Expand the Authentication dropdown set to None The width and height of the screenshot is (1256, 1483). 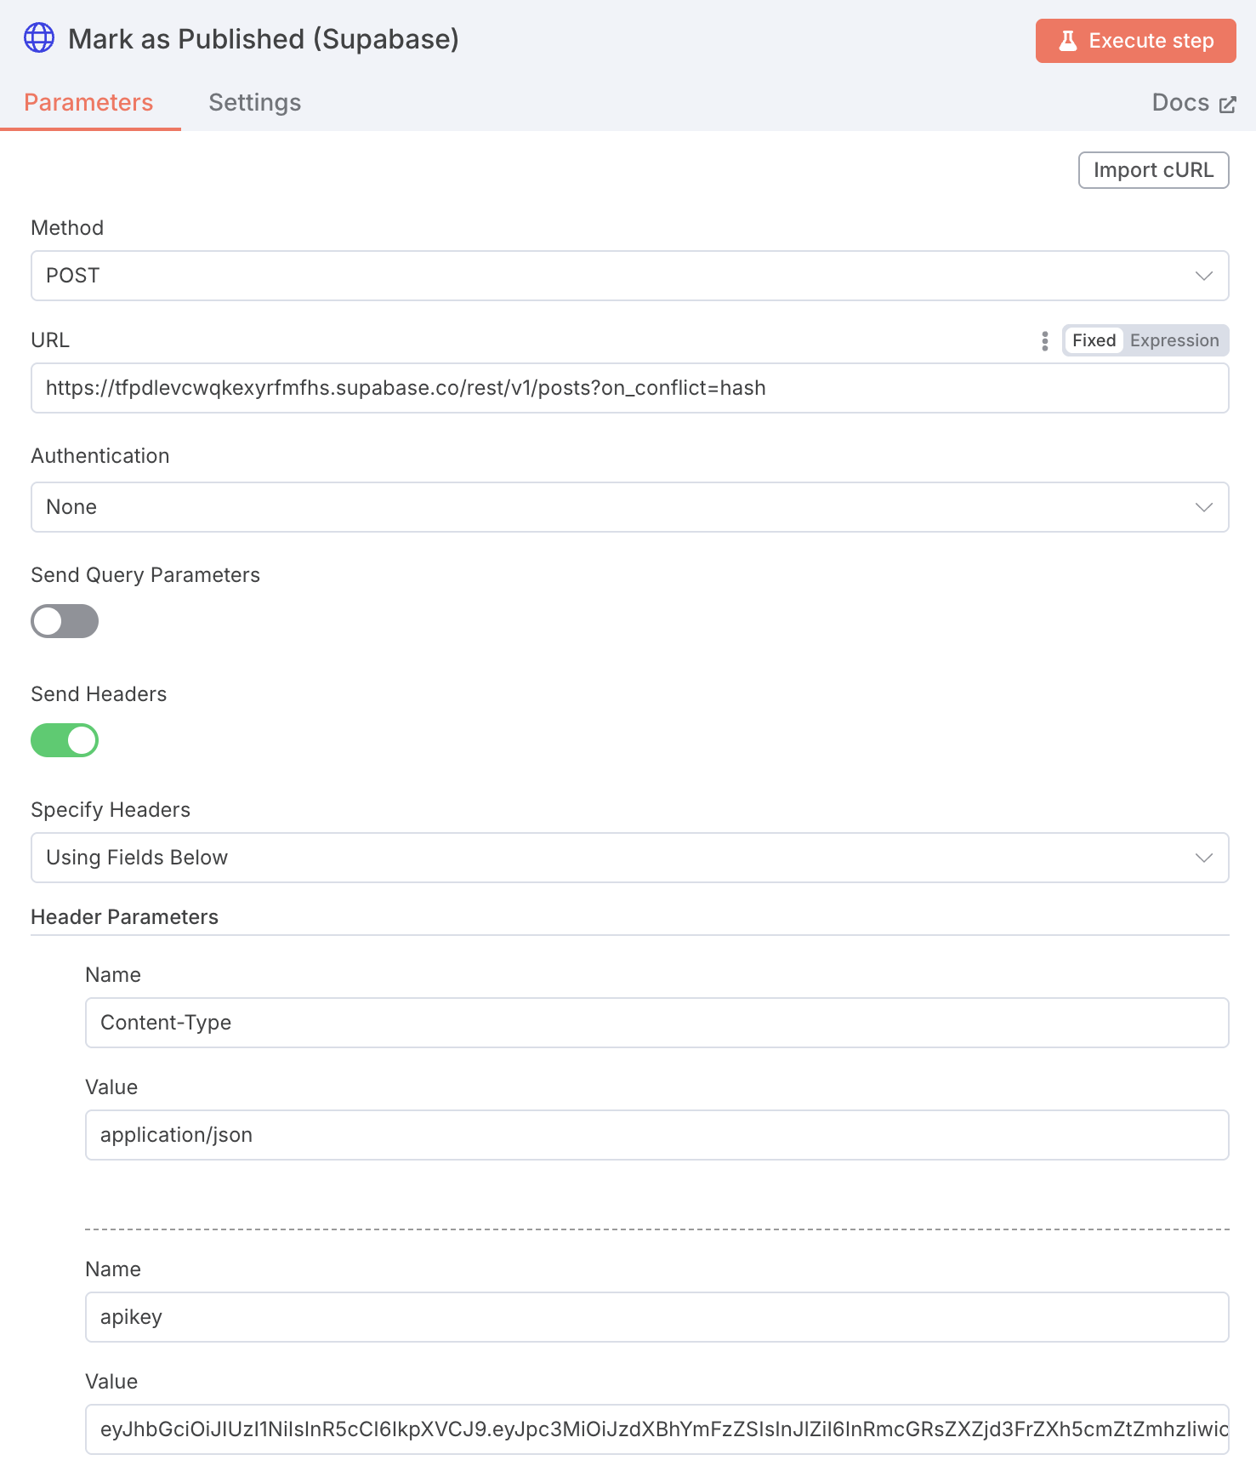629,507
